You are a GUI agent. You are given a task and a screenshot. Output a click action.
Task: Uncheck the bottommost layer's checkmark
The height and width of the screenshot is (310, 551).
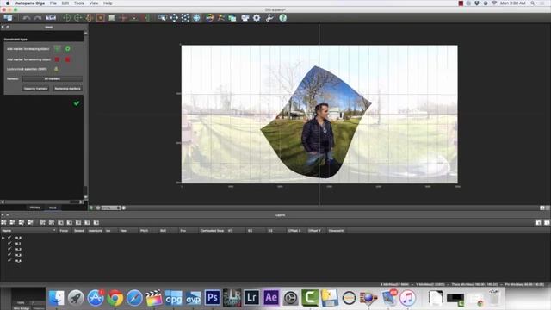coord(9,260)
